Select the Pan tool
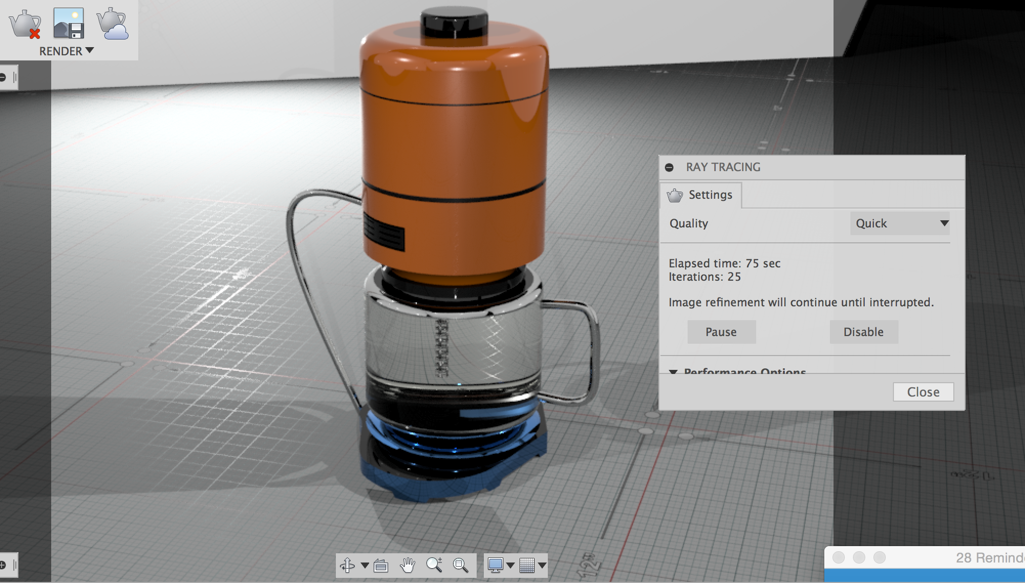Image resolution: width=1025 pixels, height=583 pixels. tap(407, 566)
